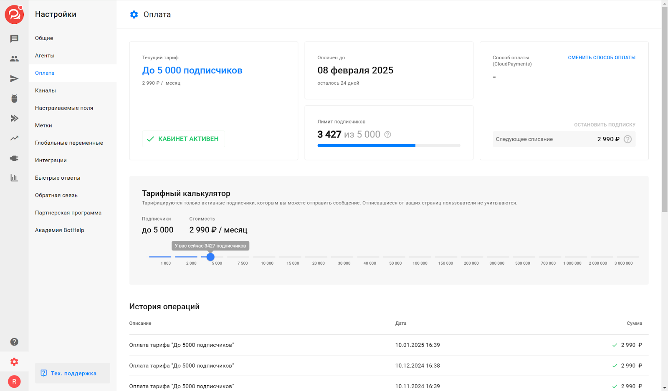Click the help question mark in sidebar

(14, 342)
